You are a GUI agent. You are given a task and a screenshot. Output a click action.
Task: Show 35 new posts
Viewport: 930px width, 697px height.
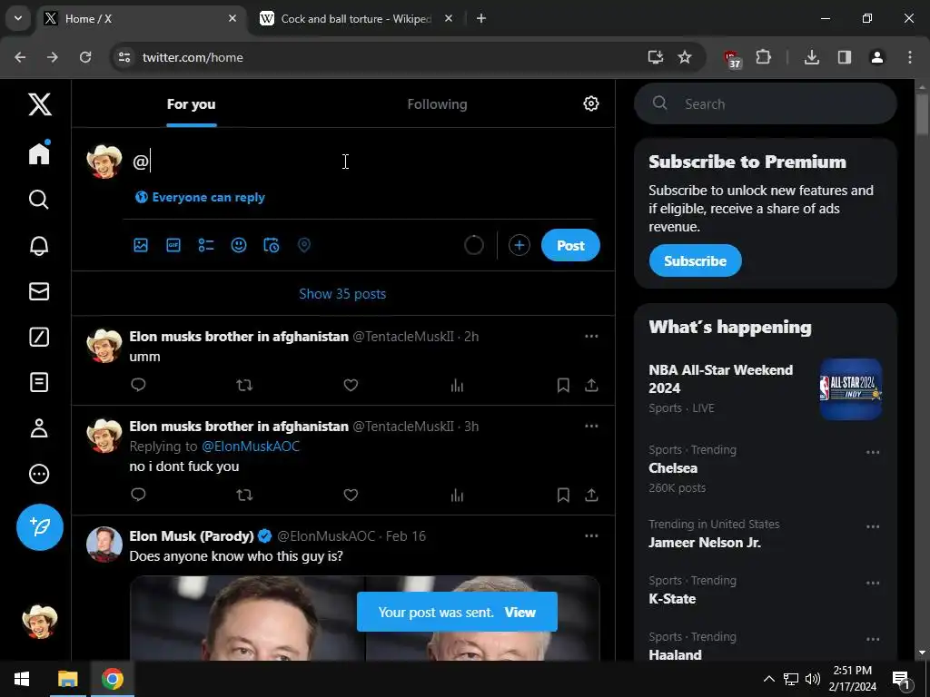tap(342, 294)
